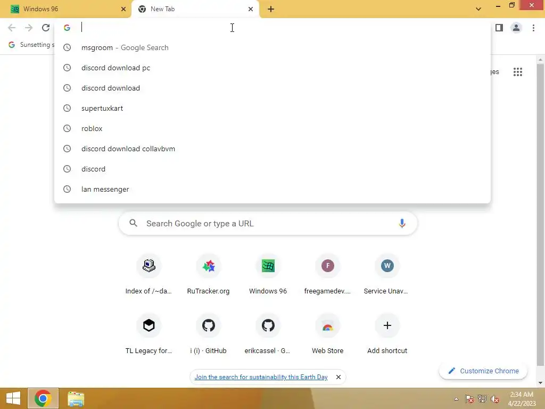Open Windows 96 shortcut tile
Viewport: 545px width, 409px height.
click(268, 275)
